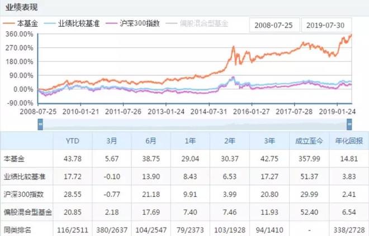
Task: Click the 偏股混合型基金 row label in table
Action: click(x=28, y=212)
